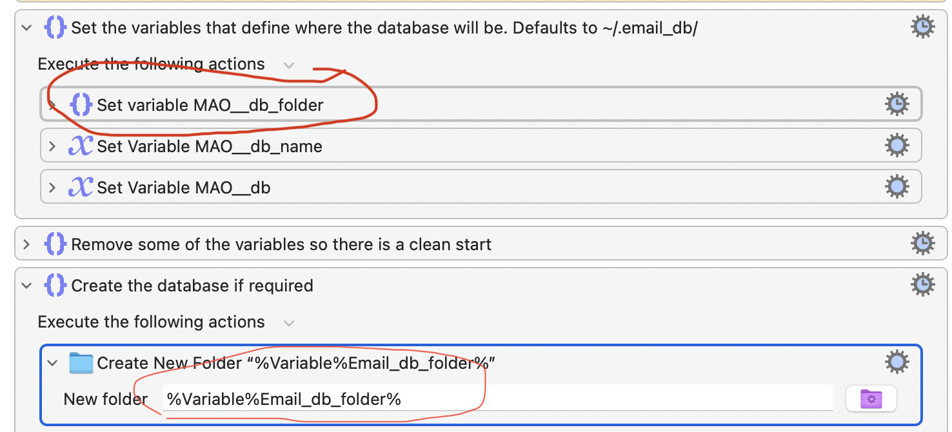Click timer gear of Create the database group
Image resolution: width=952 pixels, height=432 pixels.
[x=923, y=285]
